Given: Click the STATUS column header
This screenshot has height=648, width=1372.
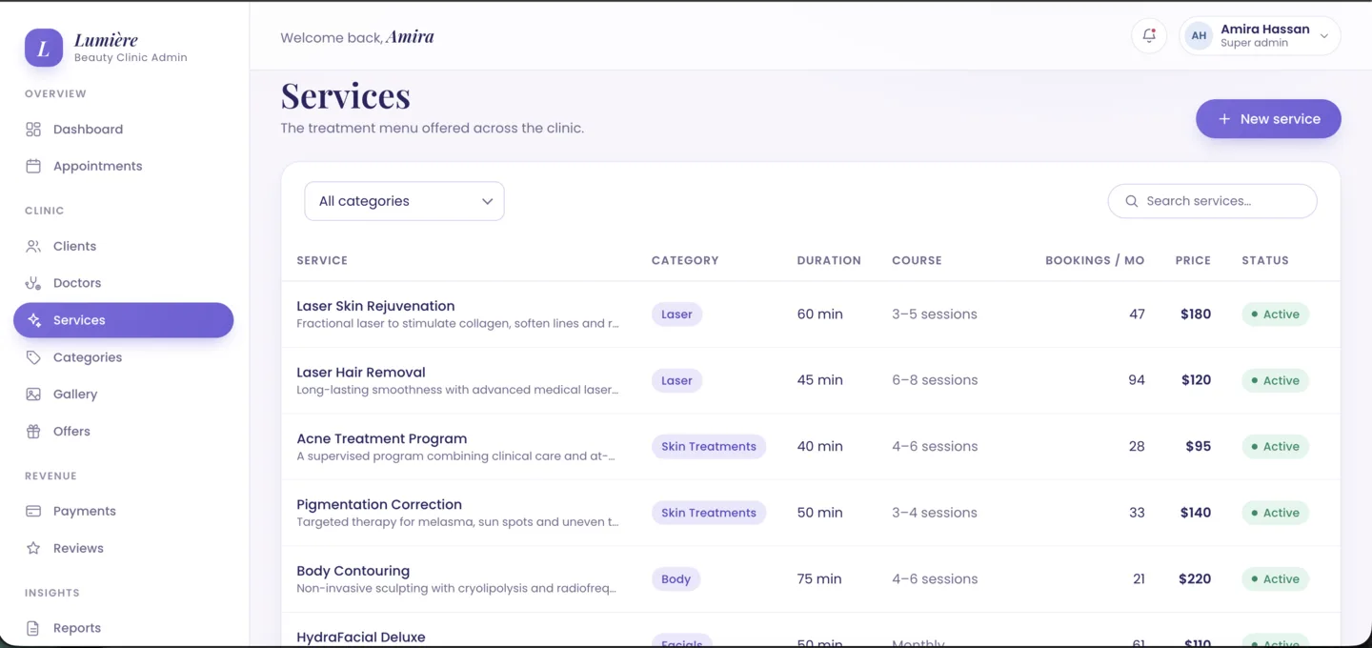Looking at the screenshot, I should click(x=1265, y=260).
